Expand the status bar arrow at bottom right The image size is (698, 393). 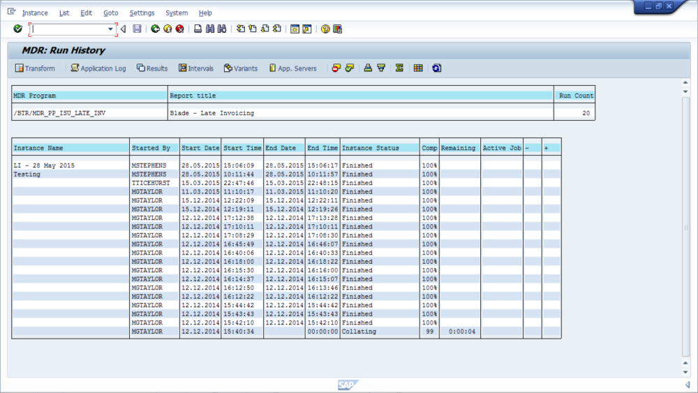tap(688, 385)
